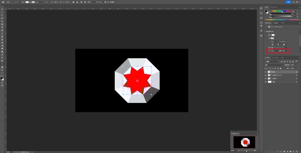
Task: Select the Dodge tool
Action: click(x=2, y=52)
